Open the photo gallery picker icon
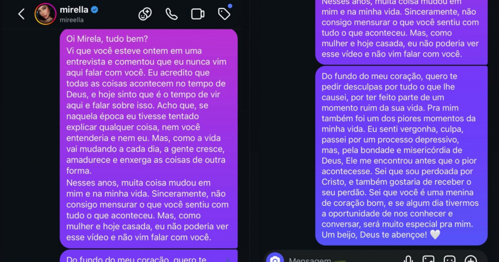The image size is (499, 262). click(x=428, y=259)
